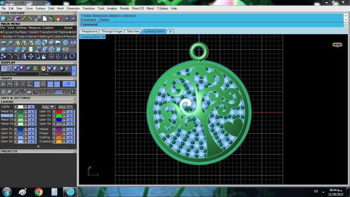Expand the Heads layer arrow

(54, 129)
